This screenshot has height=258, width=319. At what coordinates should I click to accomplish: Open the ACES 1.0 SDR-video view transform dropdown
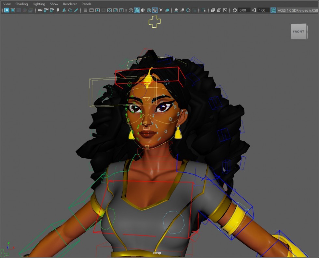point(298,10)
